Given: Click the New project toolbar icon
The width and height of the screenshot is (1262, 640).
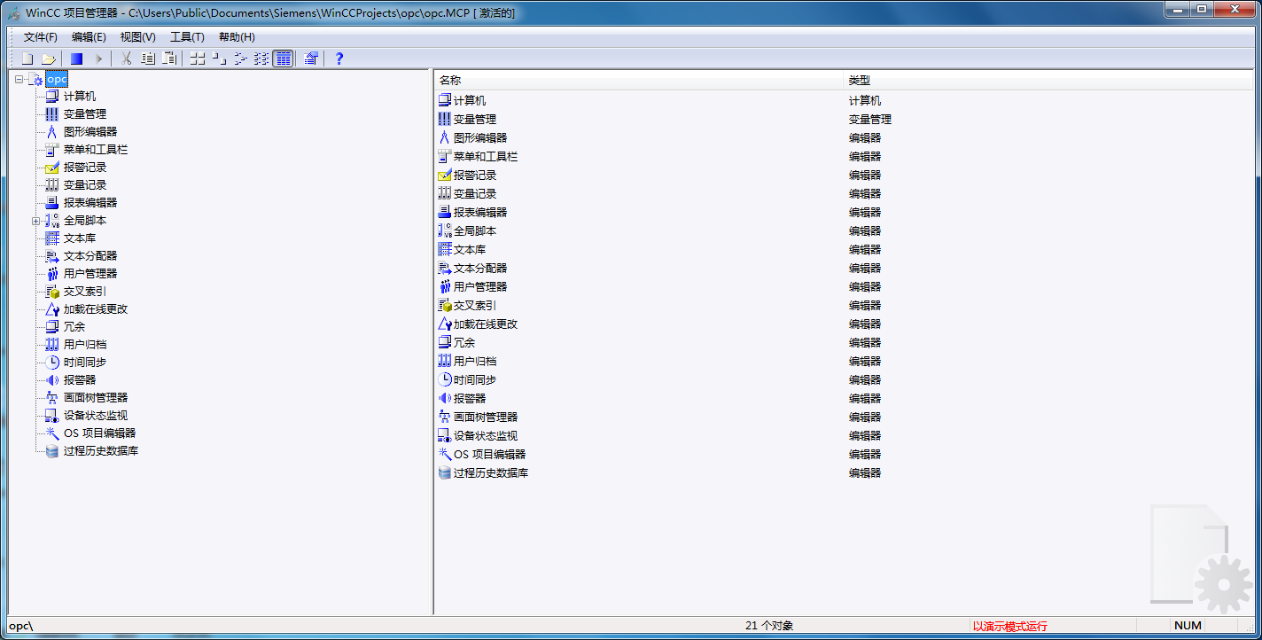Looking at the screenshot, I should 27,59.
